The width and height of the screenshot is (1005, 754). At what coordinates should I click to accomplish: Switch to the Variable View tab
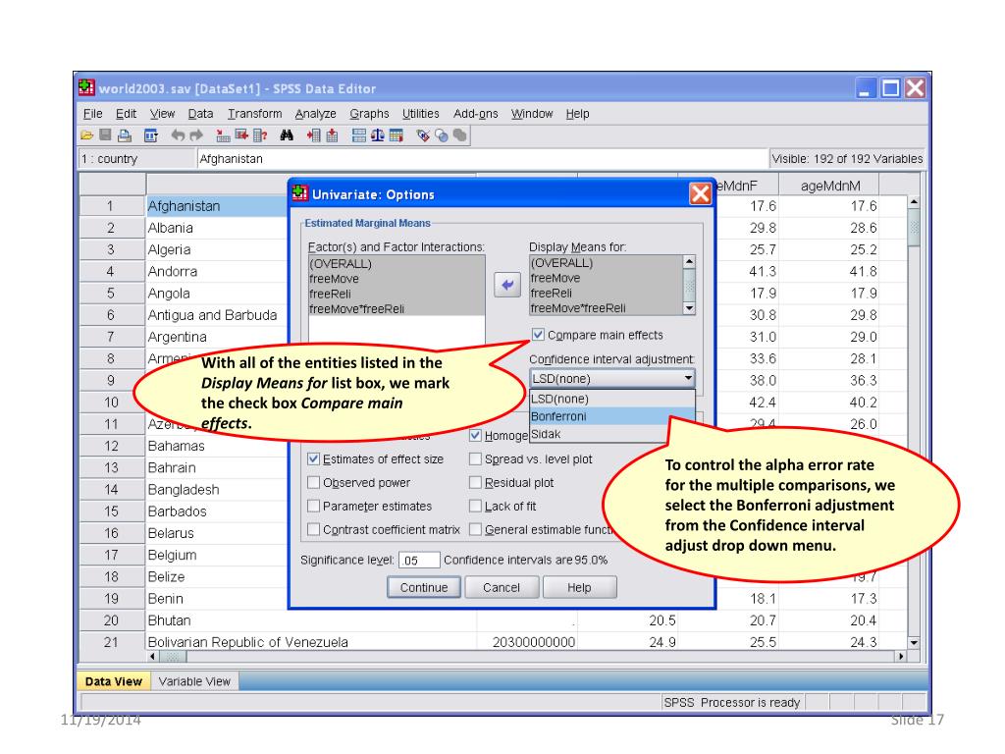click(194, 681)
